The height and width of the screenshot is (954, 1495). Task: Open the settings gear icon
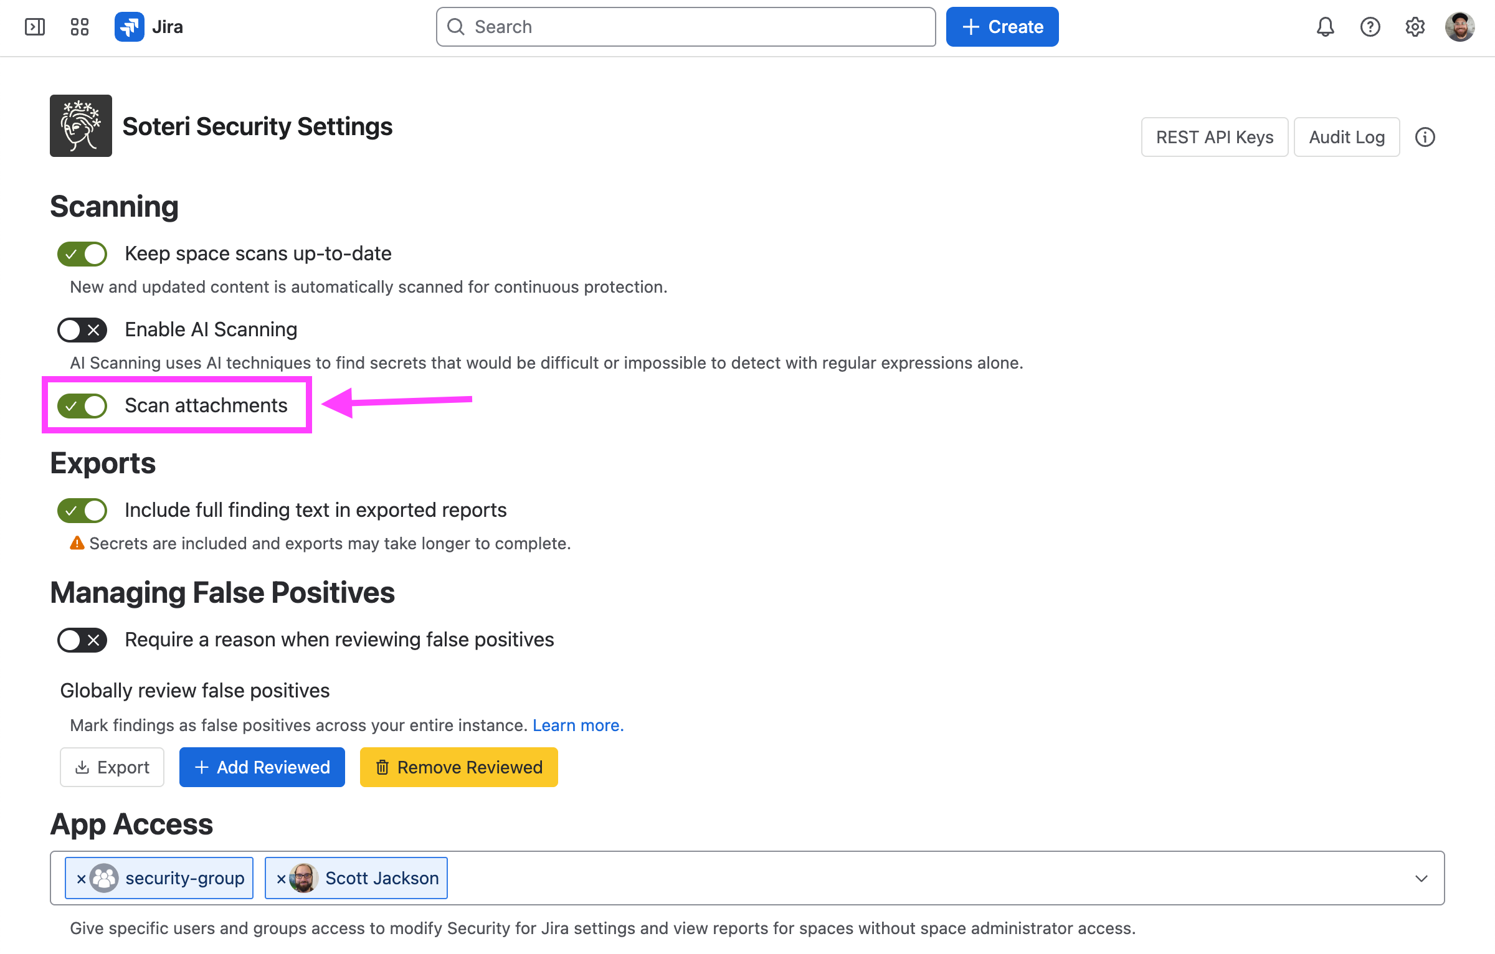pyautogui.click(x=1415, y=27)
